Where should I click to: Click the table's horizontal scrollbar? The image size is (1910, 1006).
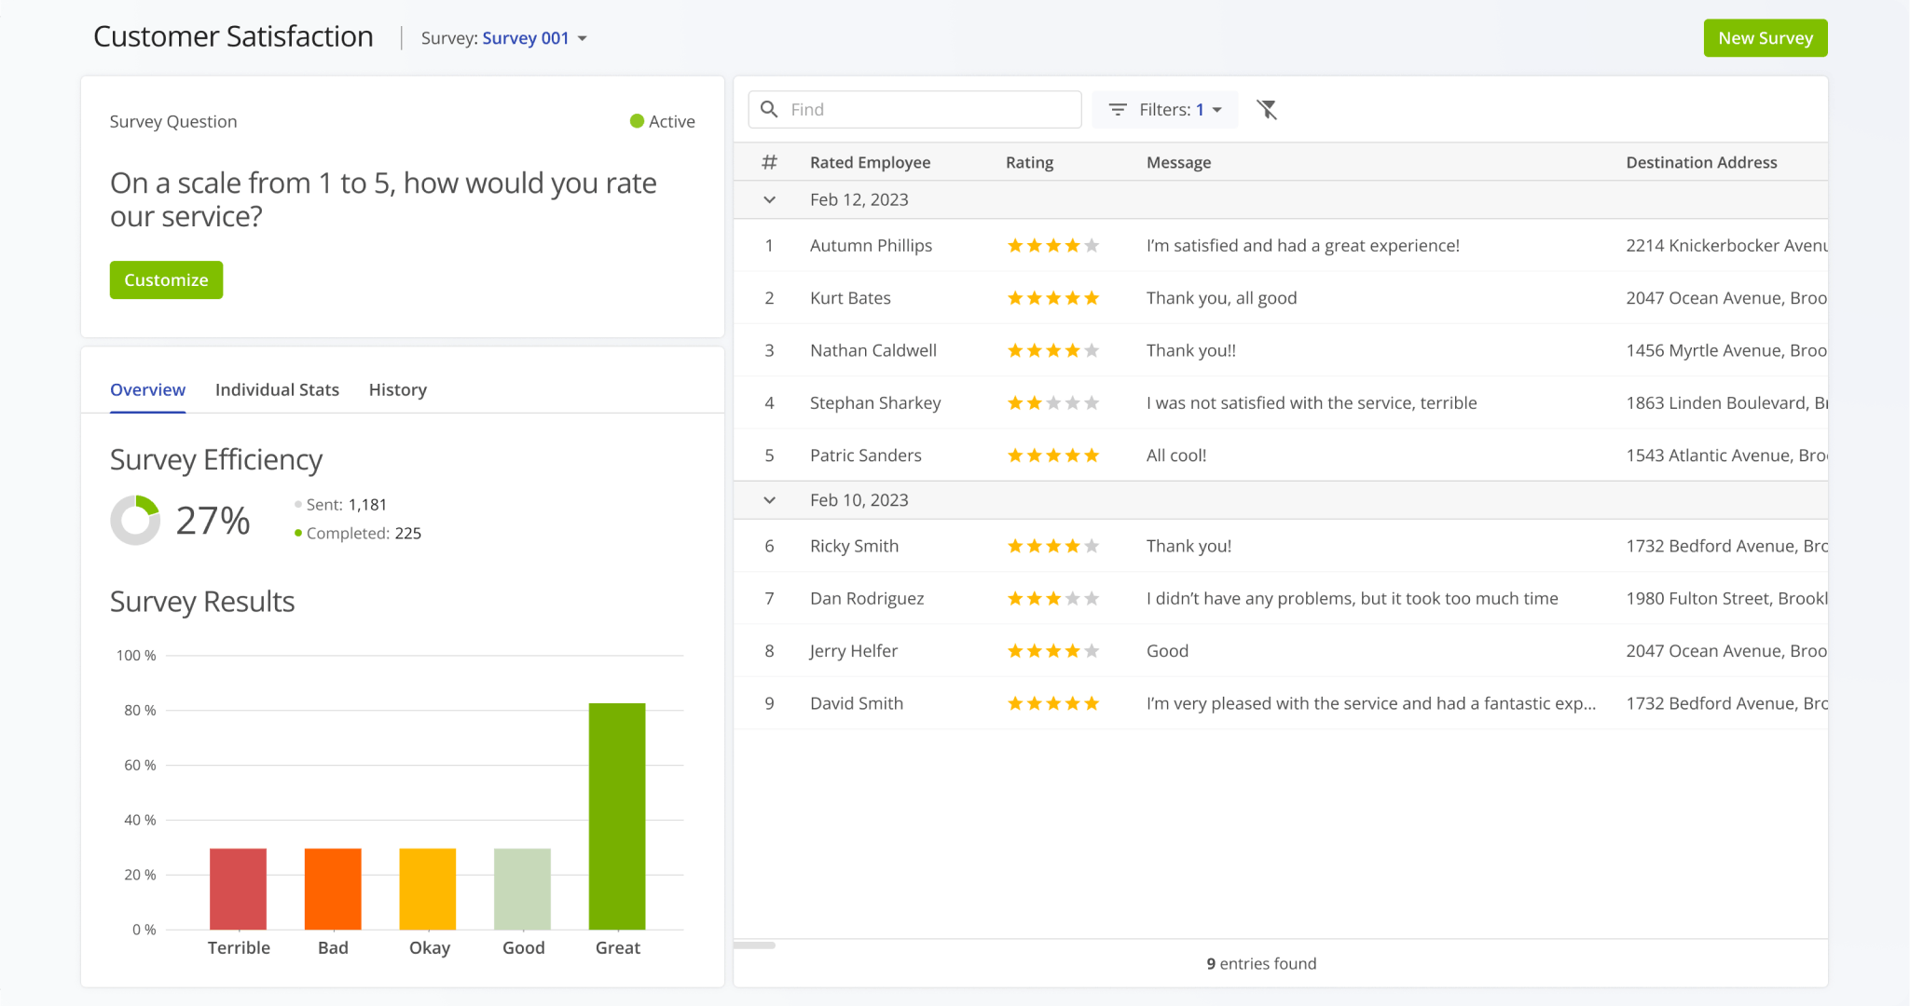[755, 945]
